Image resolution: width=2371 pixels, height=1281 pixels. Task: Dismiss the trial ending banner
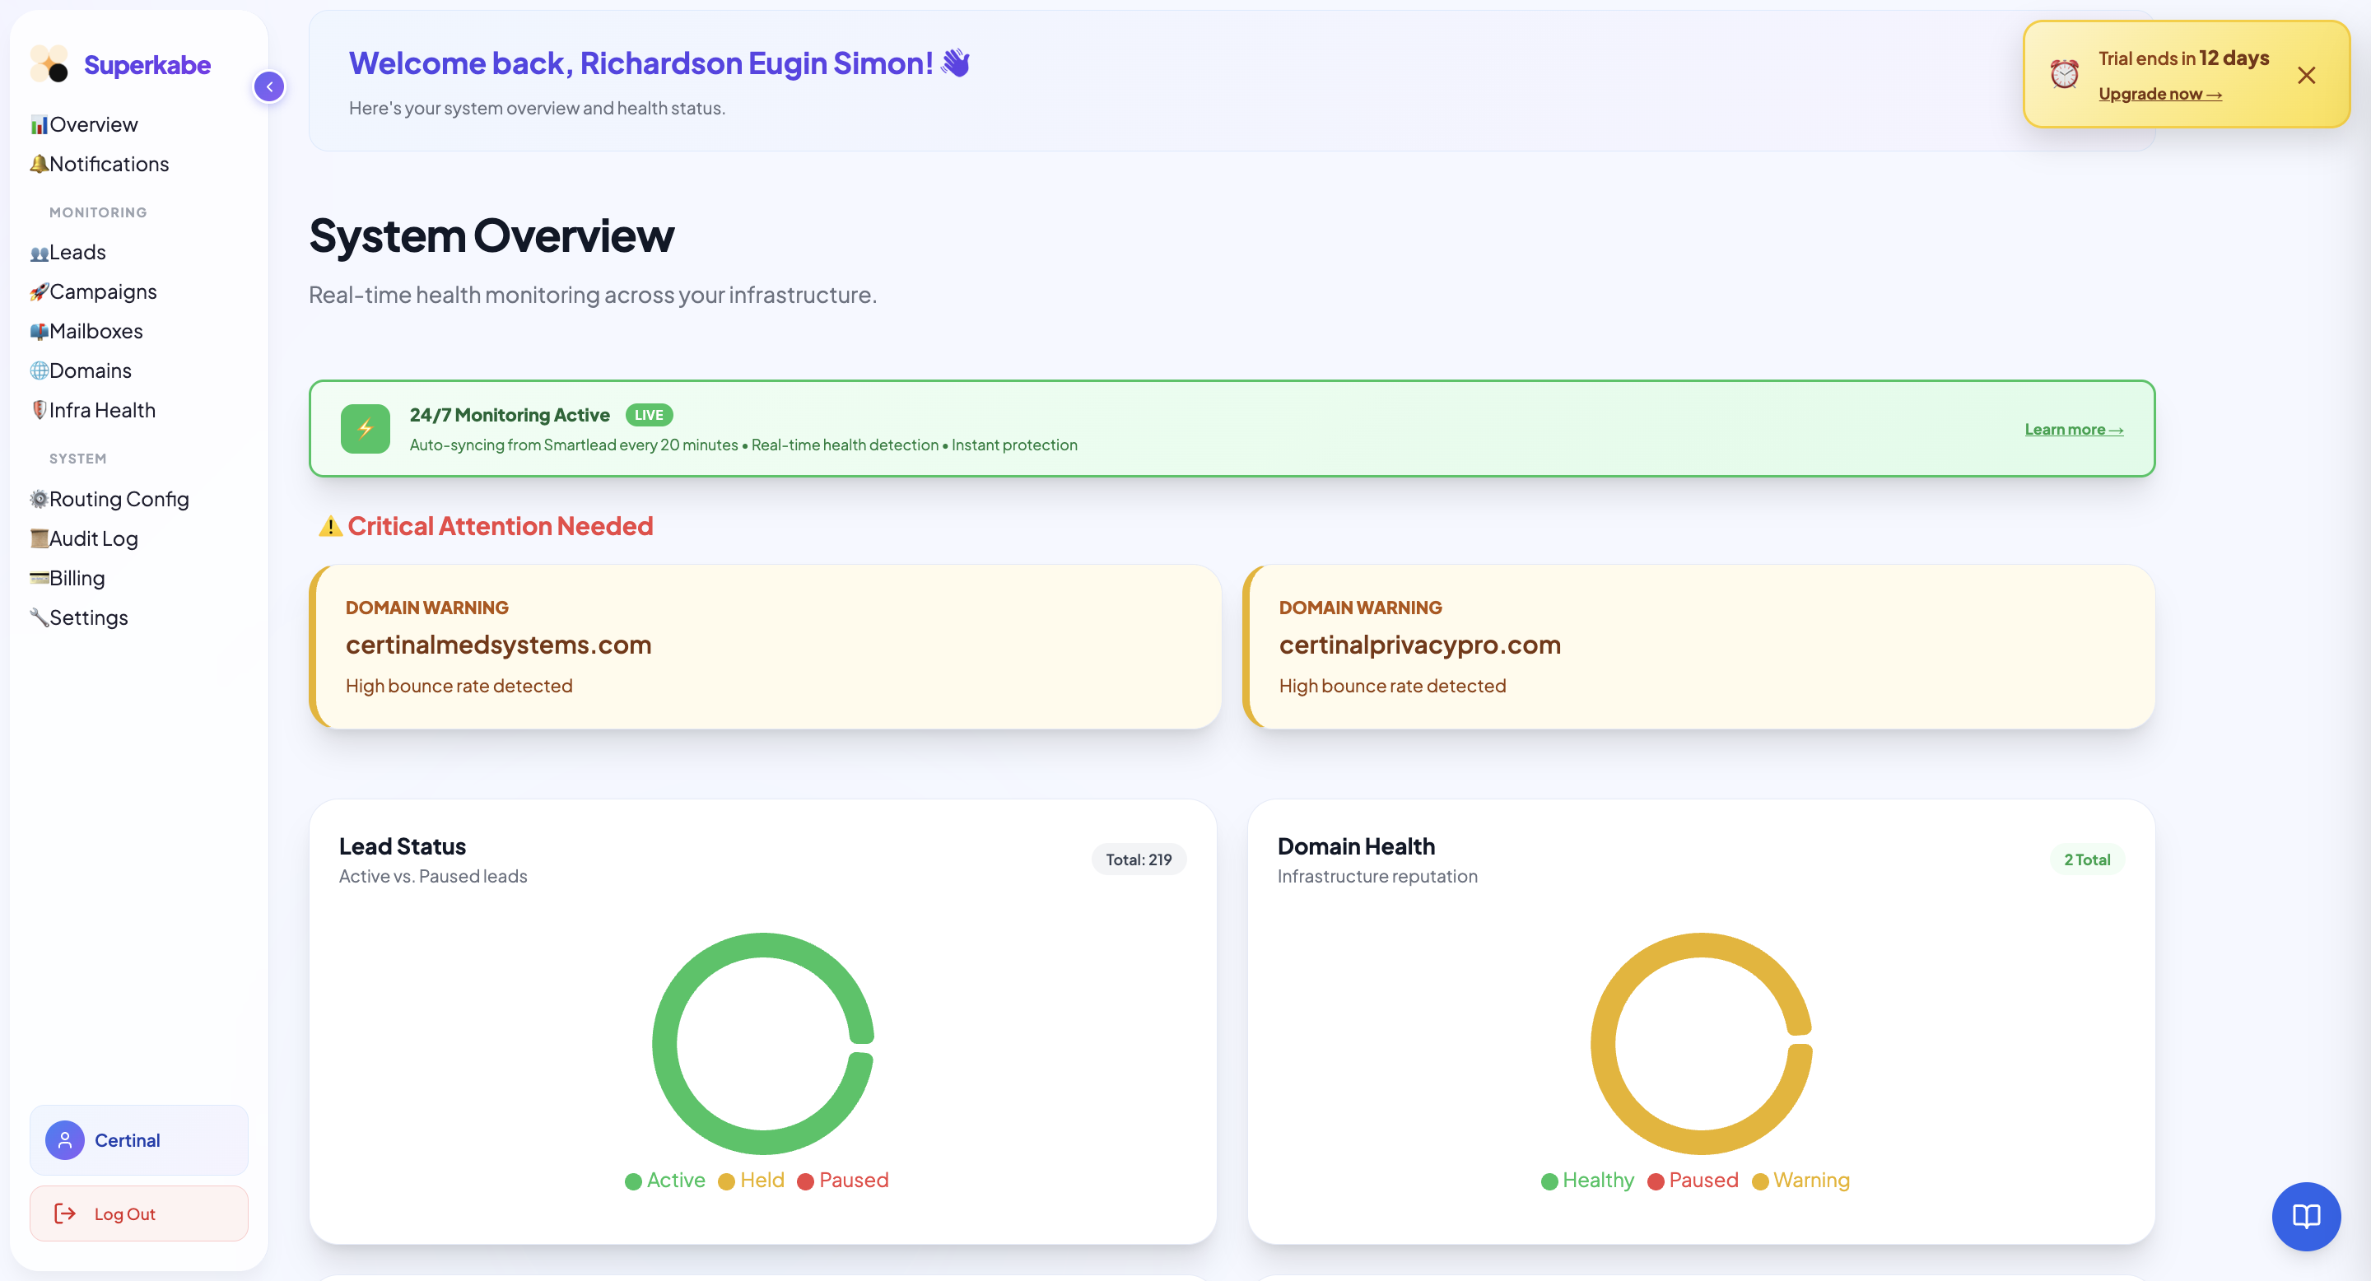coord(2306,76)
